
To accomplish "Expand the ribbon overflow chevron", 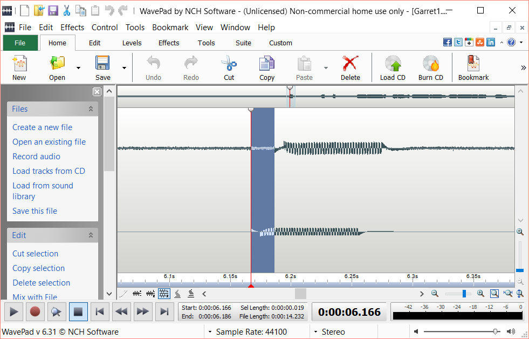I will (x=523, y=68).
